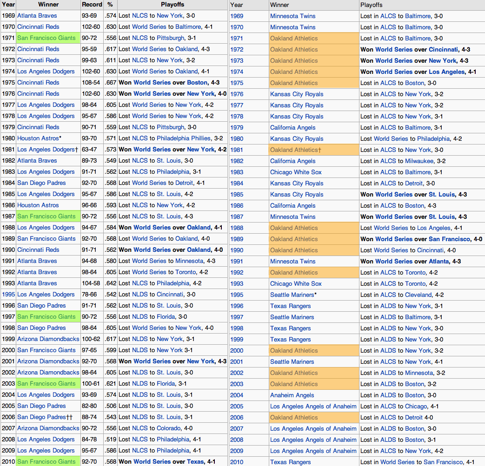The width and height of the screenshot is (485, 466).
Task: Open Atlanta link in 1991 Twins row
Action: click(438, 262)
